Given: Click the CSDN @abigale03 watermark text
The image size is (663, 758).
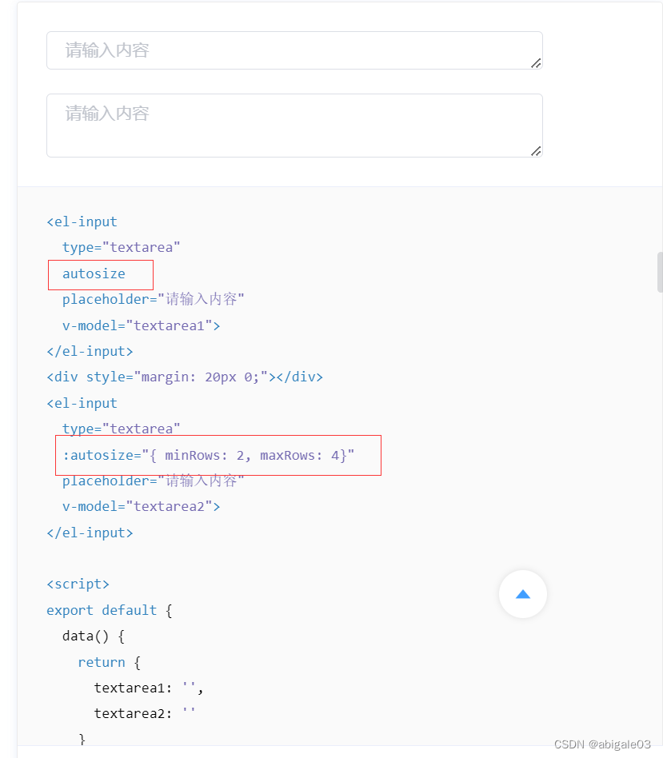Looking at the screenshot, I should [602, 744].
